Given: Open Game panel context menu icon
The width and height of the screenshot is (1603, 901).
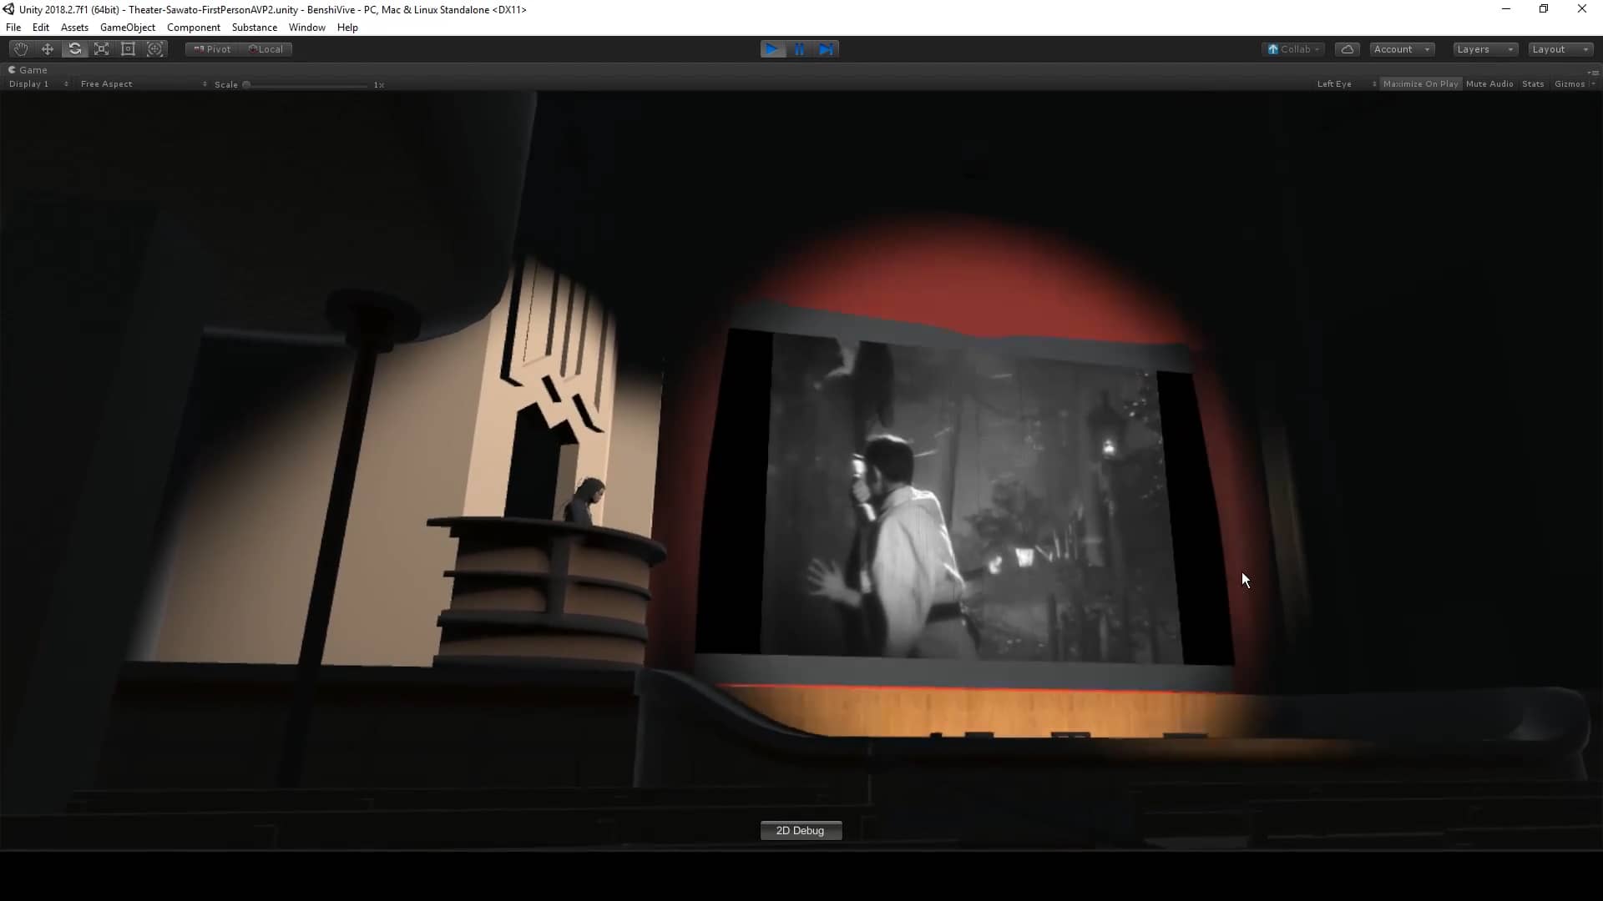Looking at the screenshot, I should [x=1593, y=72].
